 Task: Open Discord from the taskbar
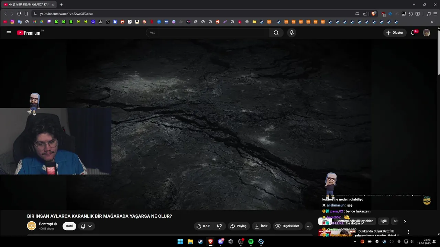point(221,242)
